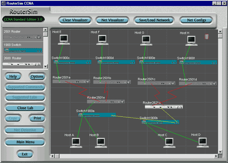Click visualizer vertical scroll down arrow
Image resolution: width=228 pixels, height=163 pixels.
(x=220, y=152)
